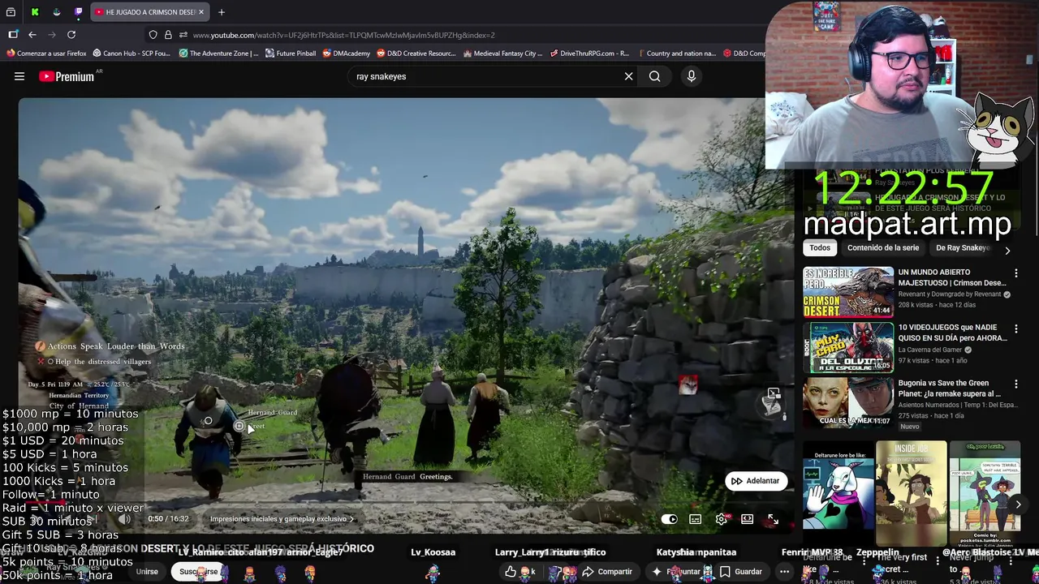Clear the search box with the X

pos(628,76)
